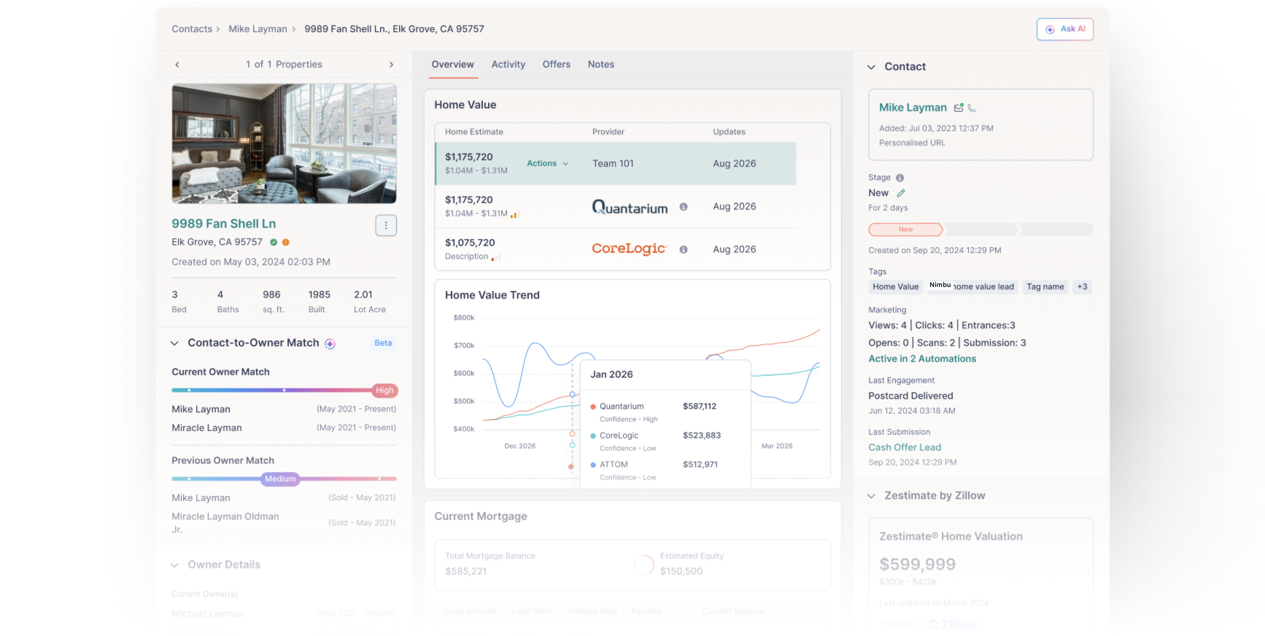Click Miracle Layman current owner row
This screenshot has height=636, width=1265.
click(x=283, y=428)
